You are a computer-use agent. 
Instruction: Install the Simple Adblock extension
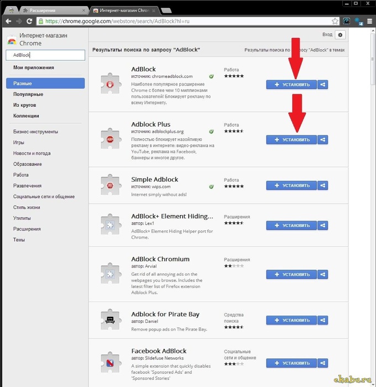(291, 185)
